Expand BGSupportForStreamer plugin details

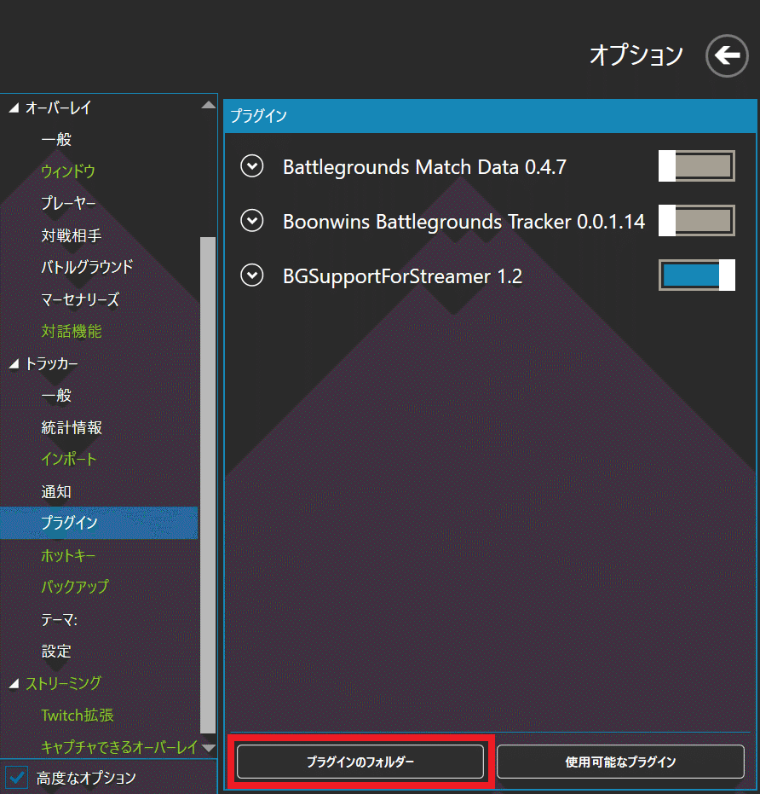pyautogui.click(x=252, y=275)
